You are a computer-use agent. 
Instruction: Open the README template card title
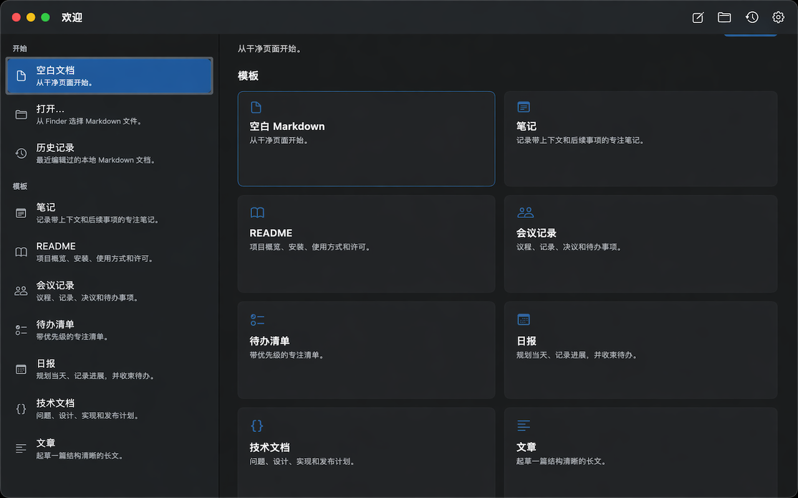coord(271,233)
